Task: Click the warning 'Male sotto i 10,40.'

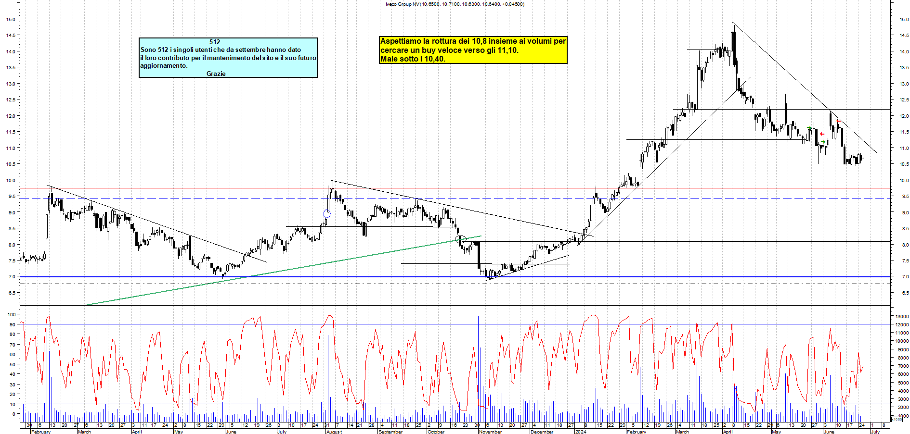Action: click(413, 59)
